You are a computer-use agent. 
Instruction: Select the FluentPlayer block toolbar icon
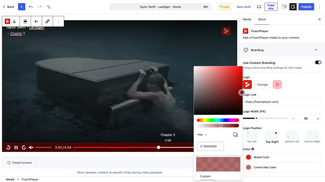[x=7, y=21]
